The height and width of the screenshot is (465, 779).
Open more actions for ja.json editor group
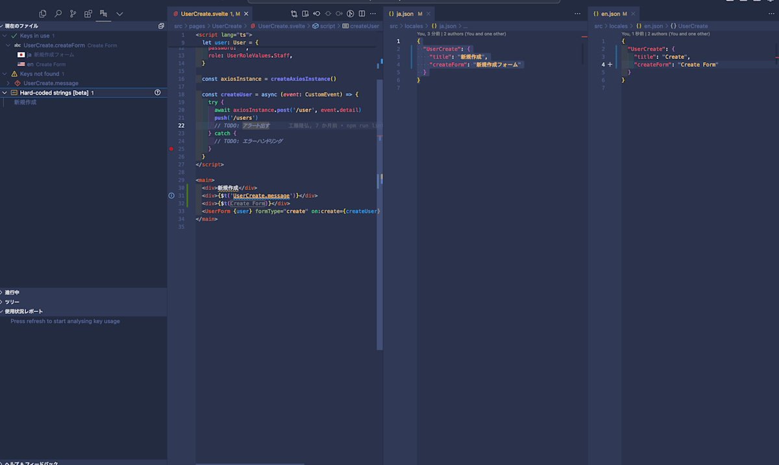point(578,14)
